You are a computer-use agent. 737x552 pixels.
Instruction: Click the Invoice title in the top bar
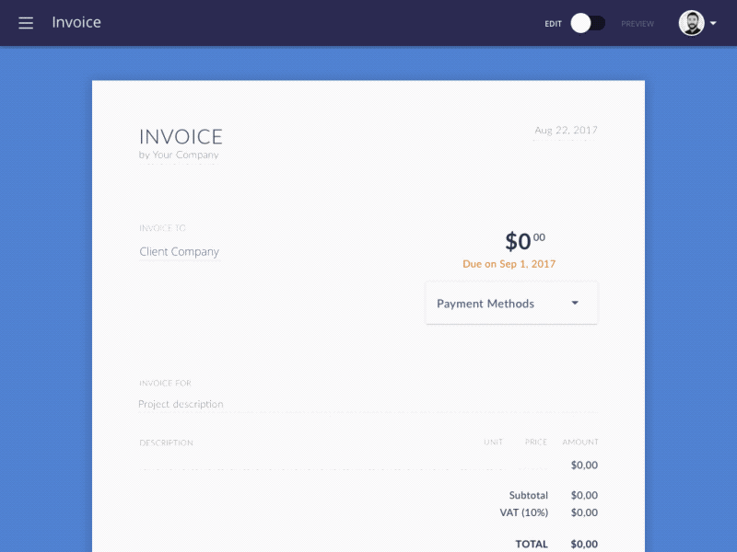[x=76, y=22]
